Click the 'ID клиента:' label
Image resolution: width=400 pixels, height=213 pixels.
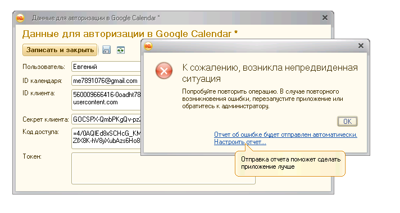pyautogui.click(x=39, y=93)
